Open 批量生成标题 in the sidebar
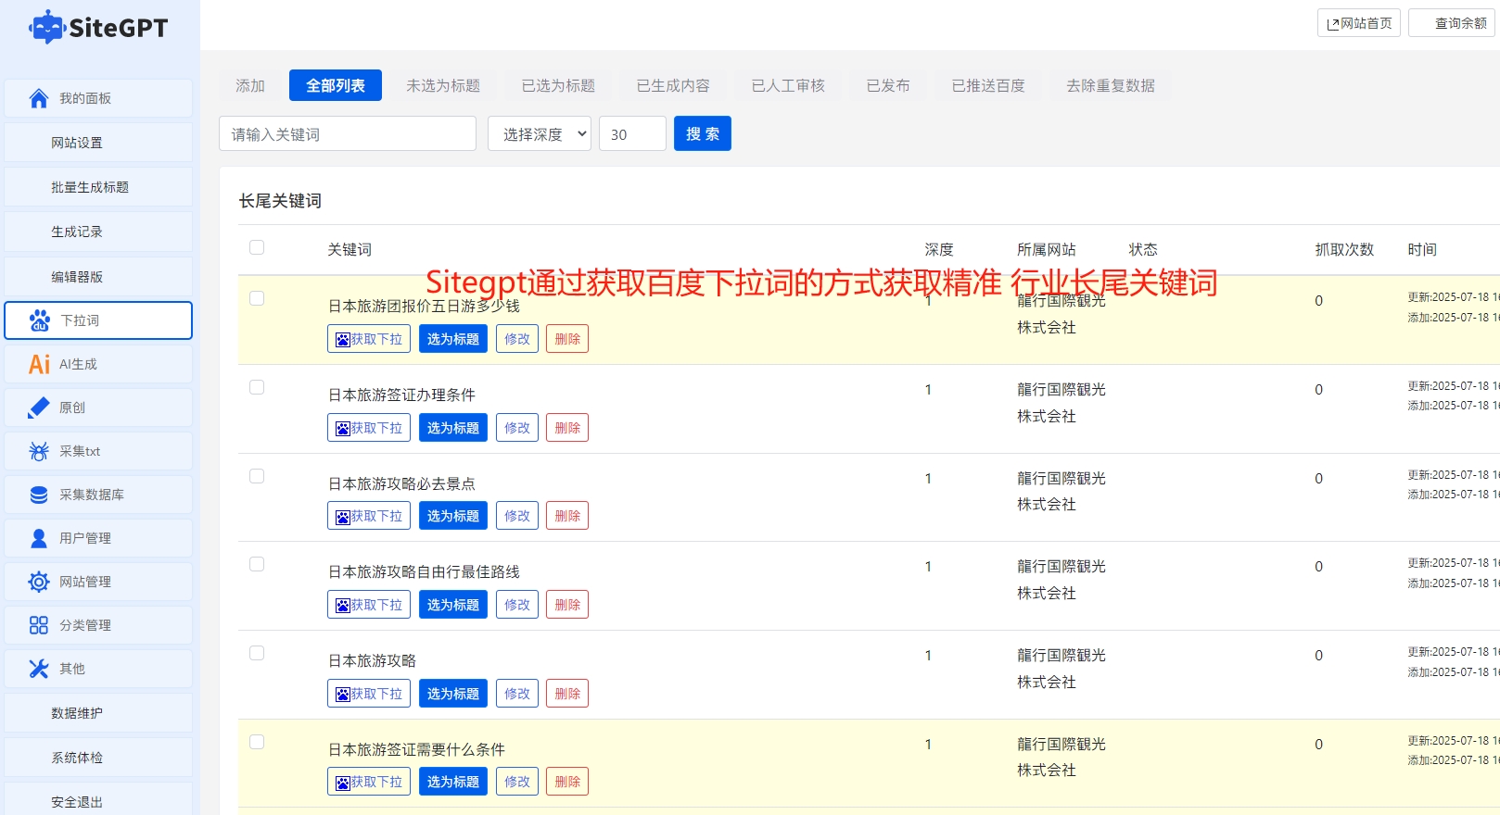The height and width of the screenshot is (815, 1500). coord(98,187)
